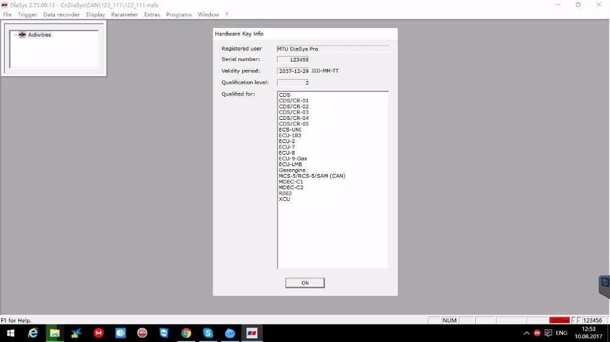This screenshot has width=610, height=342.
Task: Open the Display menu
Action: point(95,15)
